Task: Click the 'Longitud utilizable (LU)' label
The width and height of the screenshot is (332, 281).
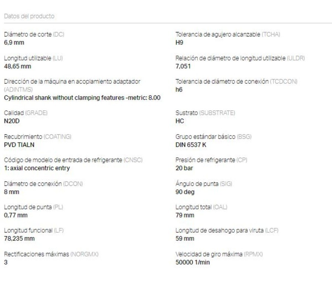Action: [x=33, y=58]
